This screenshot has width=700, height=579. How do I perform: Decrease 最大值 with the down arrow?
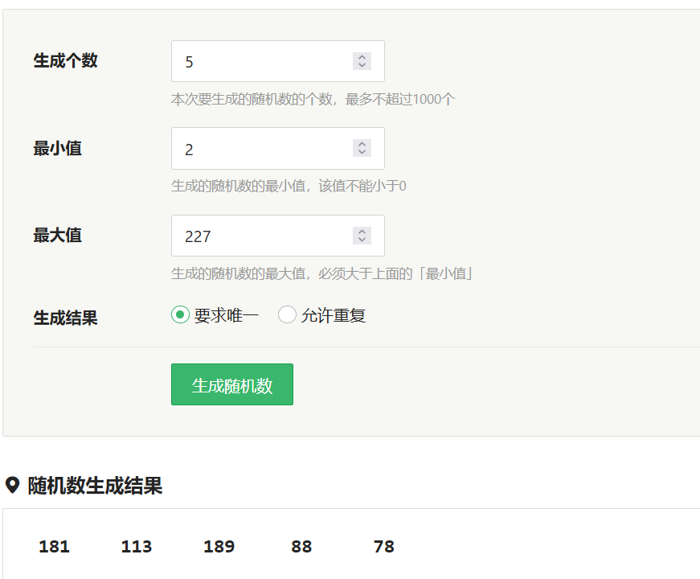[x=362, y=240]
